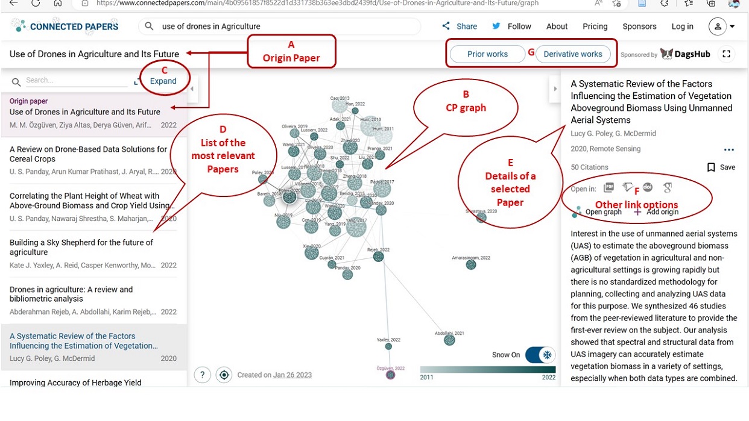Click the Semantic Scholar link icon
Viewport: 749px width, 421px height.
[628, 188]
